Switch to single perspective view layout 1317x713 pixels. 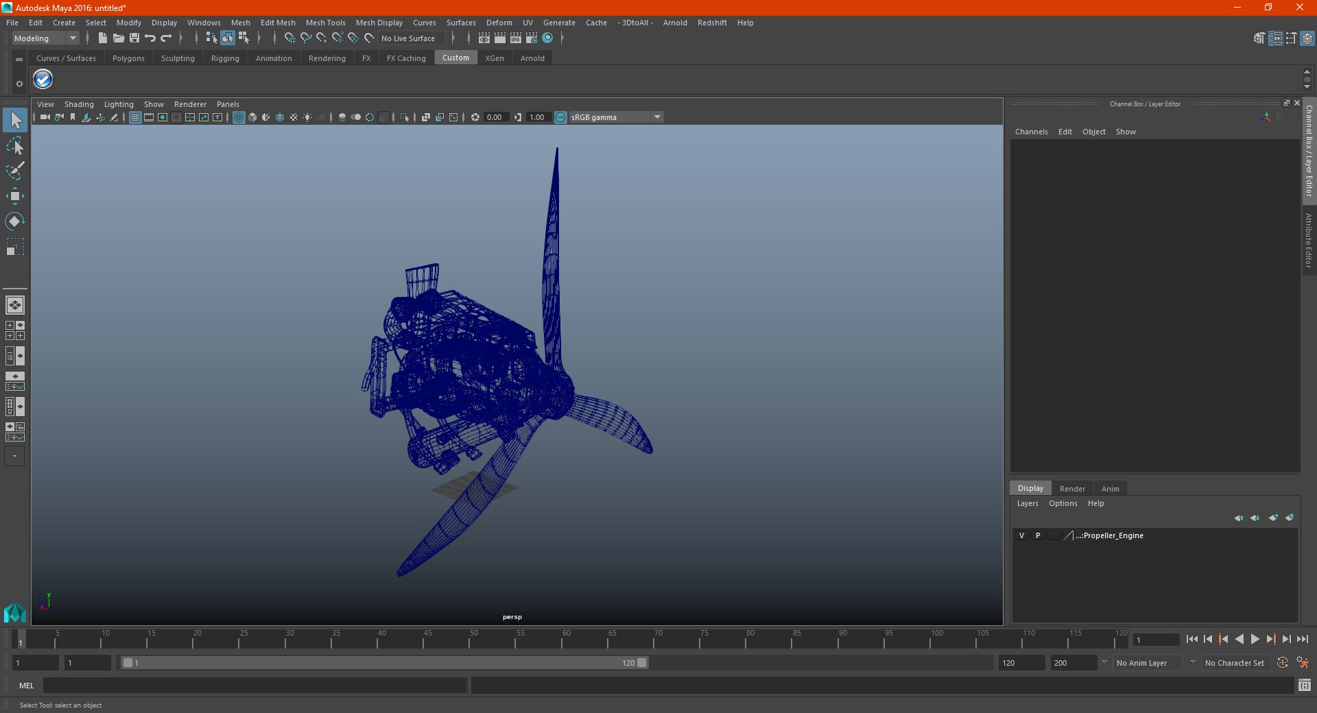[x=15, y=305]
